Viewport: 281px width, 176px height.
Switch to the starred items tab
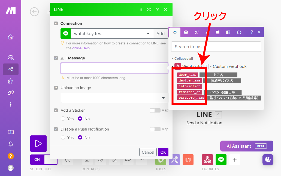click(x=175, y=32)
